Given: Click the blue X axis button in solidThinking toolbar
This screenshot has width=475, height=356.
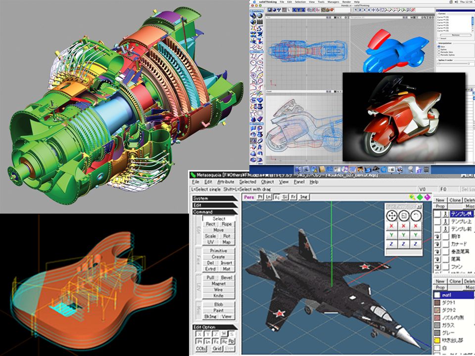Looking at the screenshot, I should (x=294, y=10).
